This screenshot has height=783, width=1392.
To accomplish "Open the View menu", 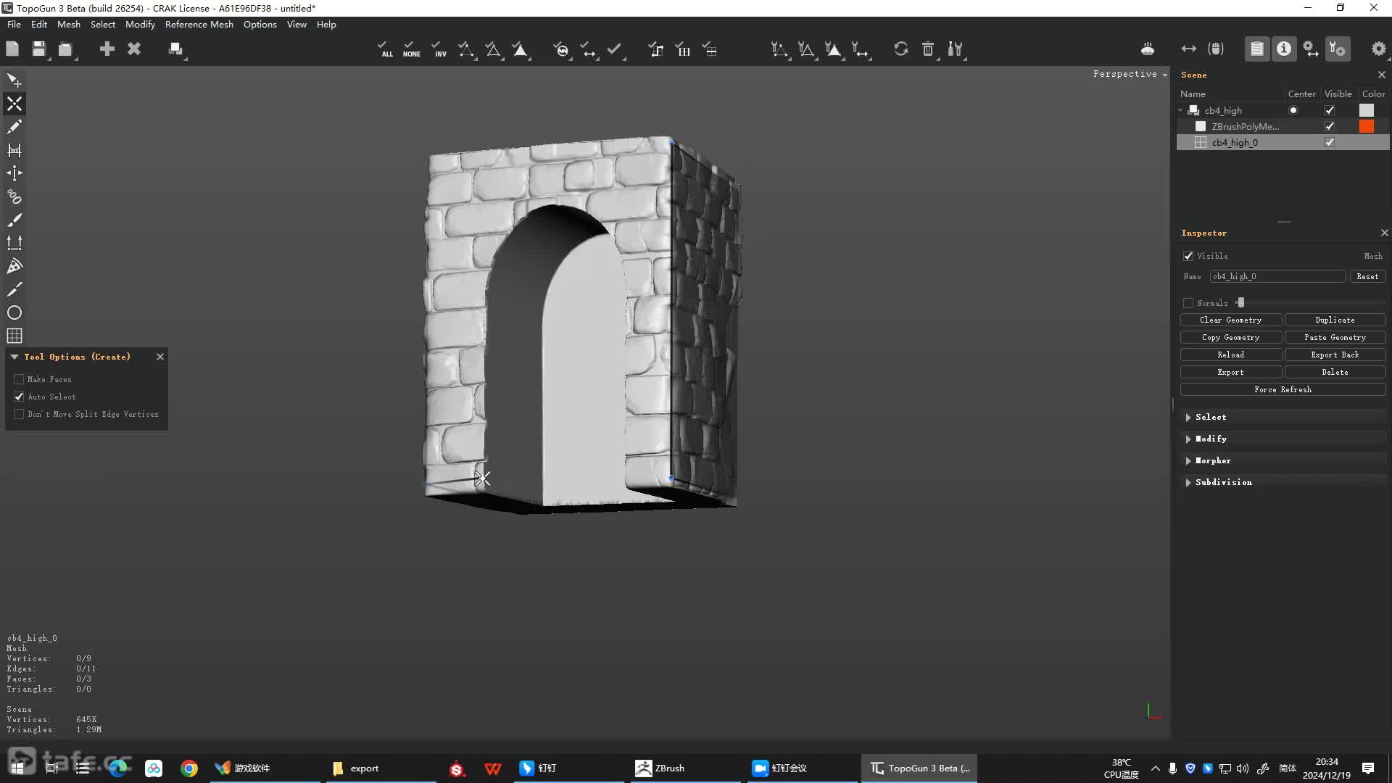I will 297,24.
